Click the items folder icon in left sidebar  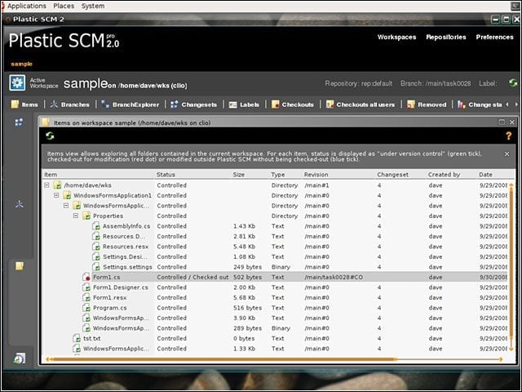point(20,265)
